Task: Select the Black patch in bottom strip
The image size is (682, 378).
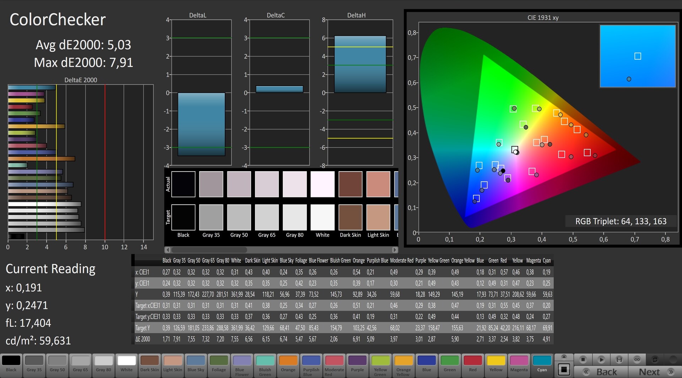Action: pyautogui.click(x=11, y=364)
